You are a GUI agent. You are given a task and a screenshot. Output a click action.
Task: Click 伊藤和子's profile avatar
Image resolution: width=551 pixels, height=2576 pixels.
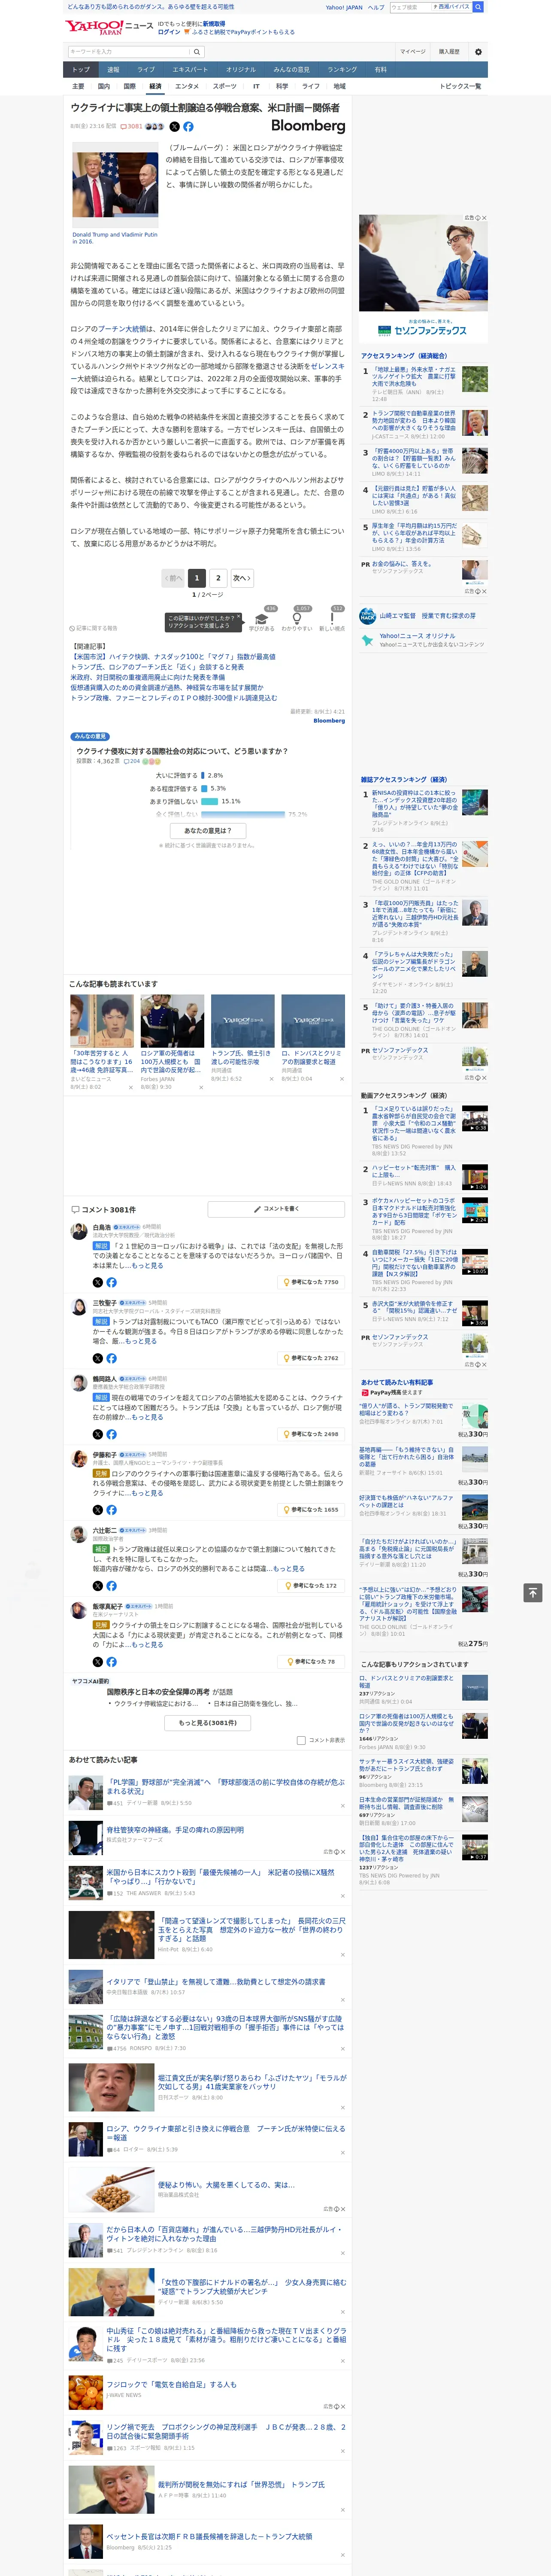pyautogui.click(x=78, y=1459)
